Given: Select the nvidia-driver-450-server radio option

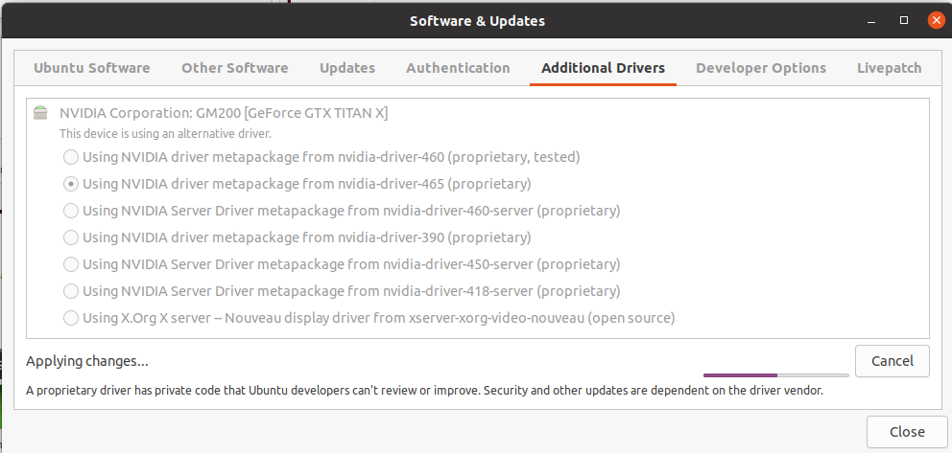Looking at the screenshot, I should tap(71, 264).
